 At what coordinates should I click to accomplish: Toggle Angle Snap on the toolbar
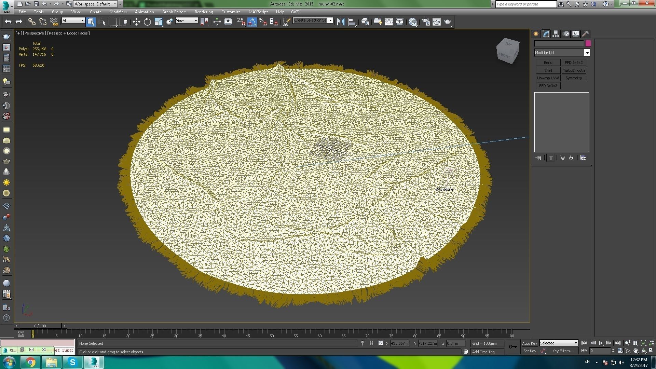click(x=252, y=22)
